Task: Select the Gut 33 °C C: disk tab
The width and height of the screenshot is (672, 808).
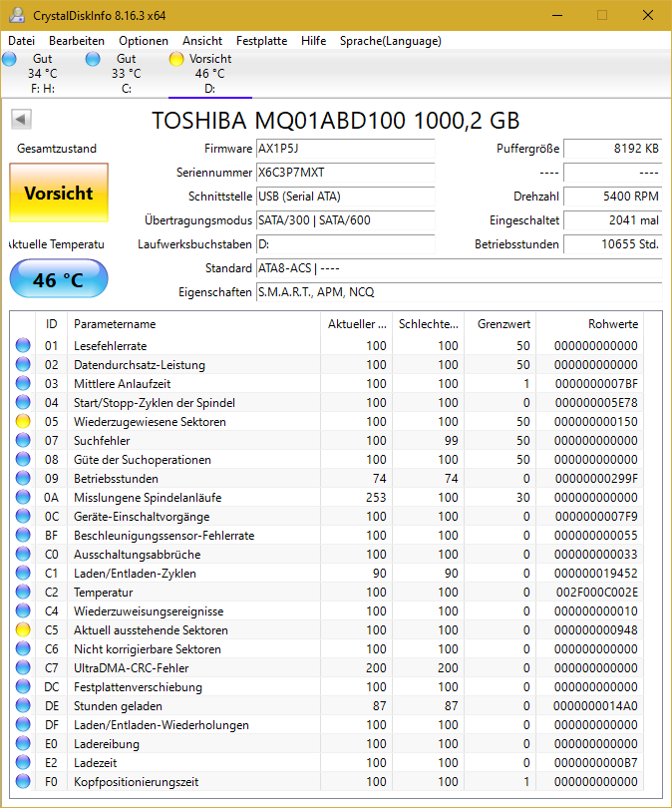Action: pos(127,74)
